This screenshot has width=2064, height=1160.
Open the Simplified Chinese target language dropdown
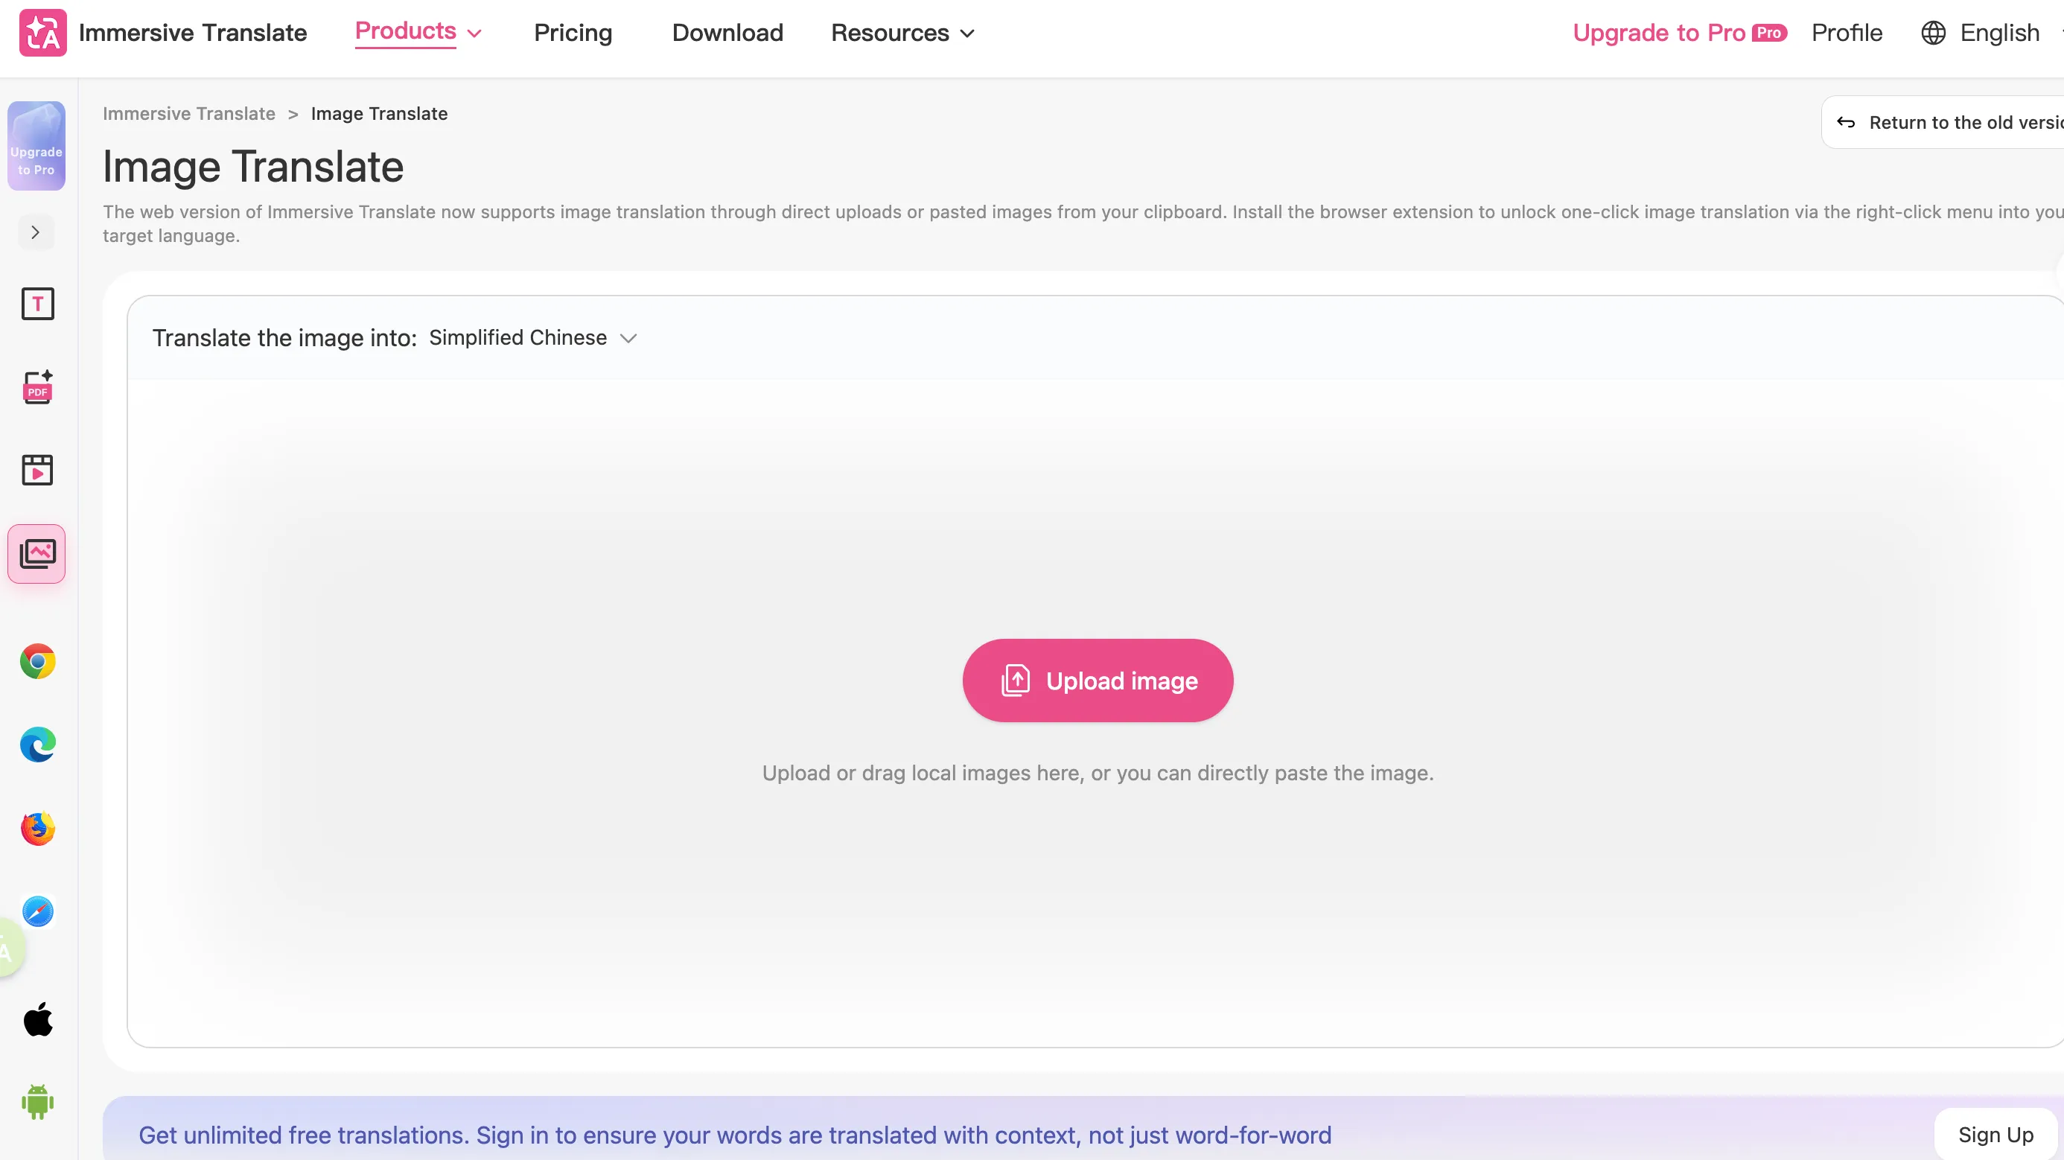[533, 338]
